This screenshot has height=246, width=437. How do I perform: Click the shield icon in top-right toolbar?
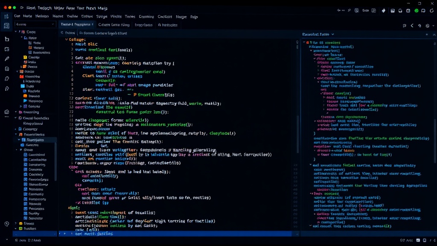coord(356,11)
